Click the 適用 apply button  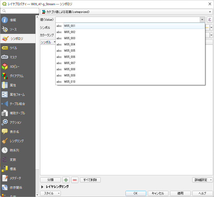180,193
